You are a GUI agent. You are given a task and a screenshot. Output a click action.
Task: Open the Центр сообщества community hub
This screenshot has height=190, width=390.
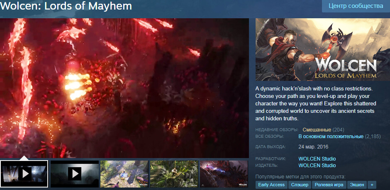pos(356,6)
